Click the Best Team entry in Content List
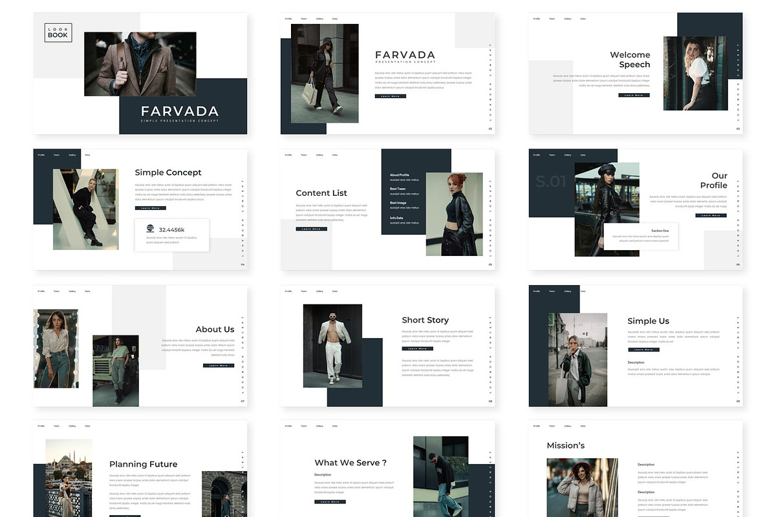 point(404,191)
